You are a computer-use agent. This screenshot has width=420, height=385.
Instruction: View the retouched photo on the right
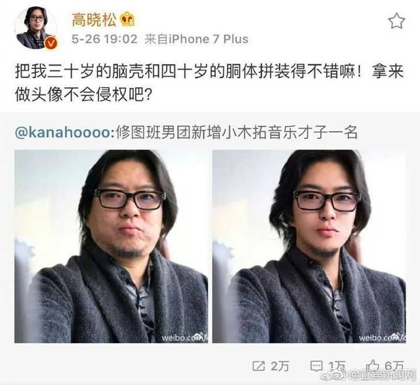[x=309, y=247]
